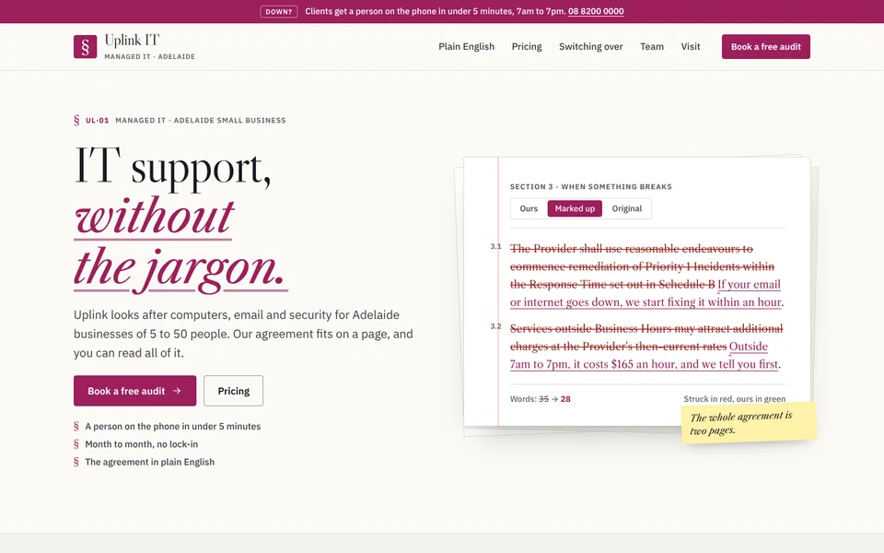This screenshot has height=553, width=884.
Task: Click text 'A person on the phone in under 5 minutes'
Action: click(172, 427)
